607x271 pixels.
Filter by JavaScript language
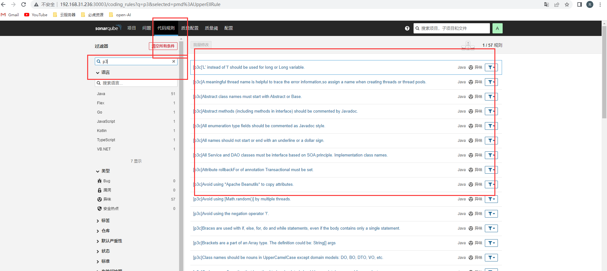click(x=136, y=122)
